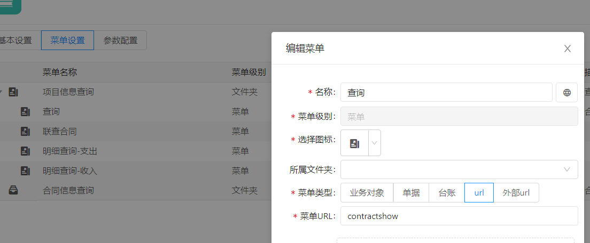Click the 文件夹 cell of 合同信息查询
This screenshot has height=243, width=590.
245,190
